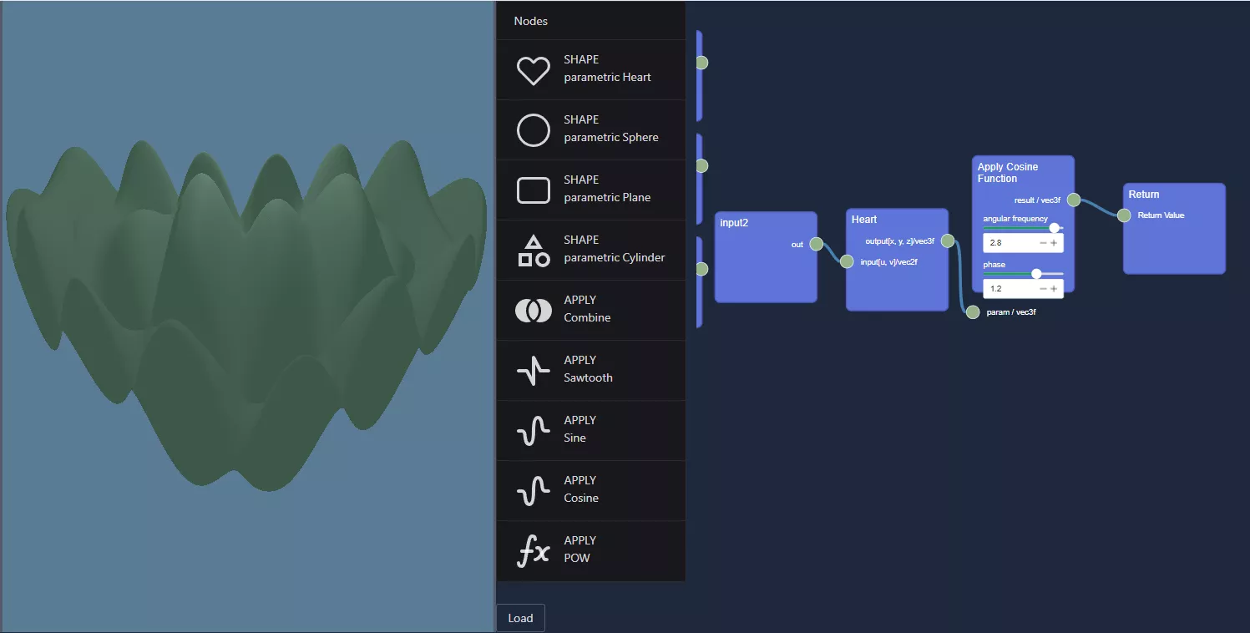Select the Sawtooth wave icon

(533, 371)
